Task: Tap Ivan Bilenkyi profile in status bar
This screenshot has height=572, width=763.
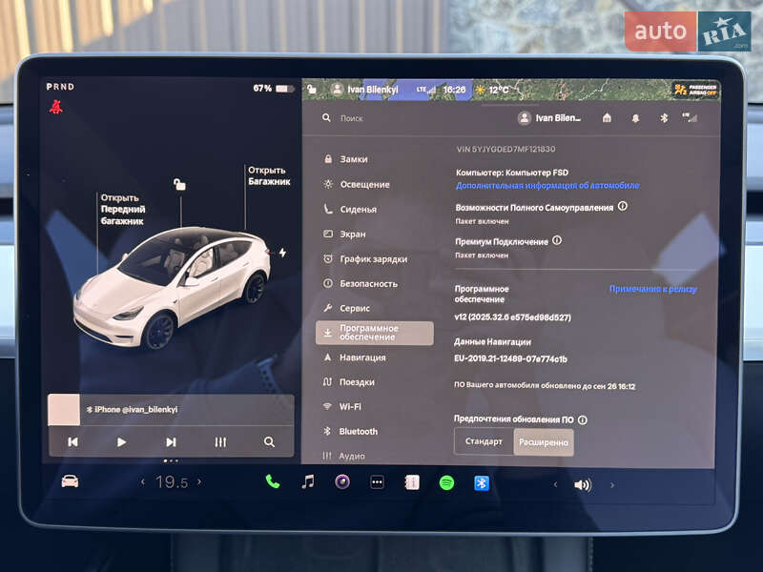Action: pyautogui.click(x=364, y=90)
